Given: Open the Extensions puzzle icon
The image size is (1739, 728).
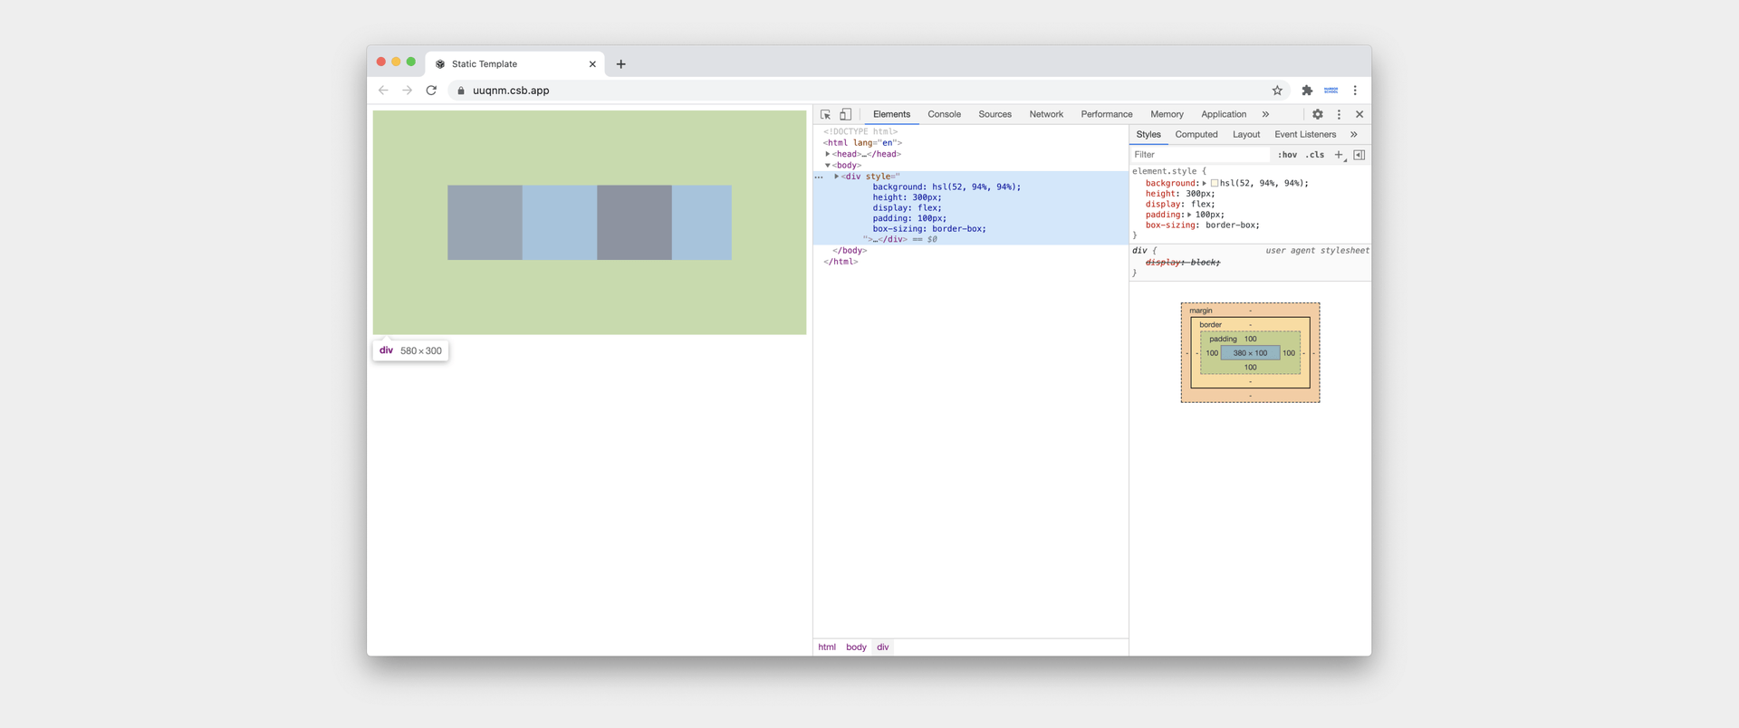Looking at the screenshot, I should tap(1307, 91).
